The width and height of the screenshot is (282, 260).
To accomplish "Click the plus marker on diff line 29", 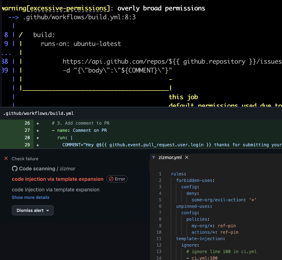I will coord(37,145).
